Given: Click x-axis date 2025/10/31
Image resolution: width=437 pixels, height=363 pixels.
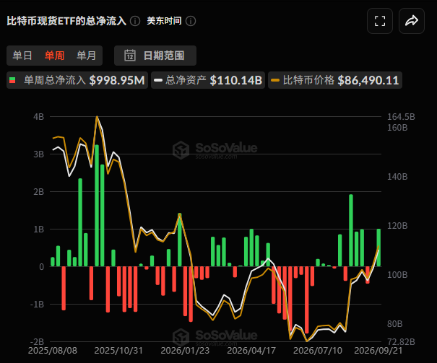Looking at the screenshot, I should (118, 351).
